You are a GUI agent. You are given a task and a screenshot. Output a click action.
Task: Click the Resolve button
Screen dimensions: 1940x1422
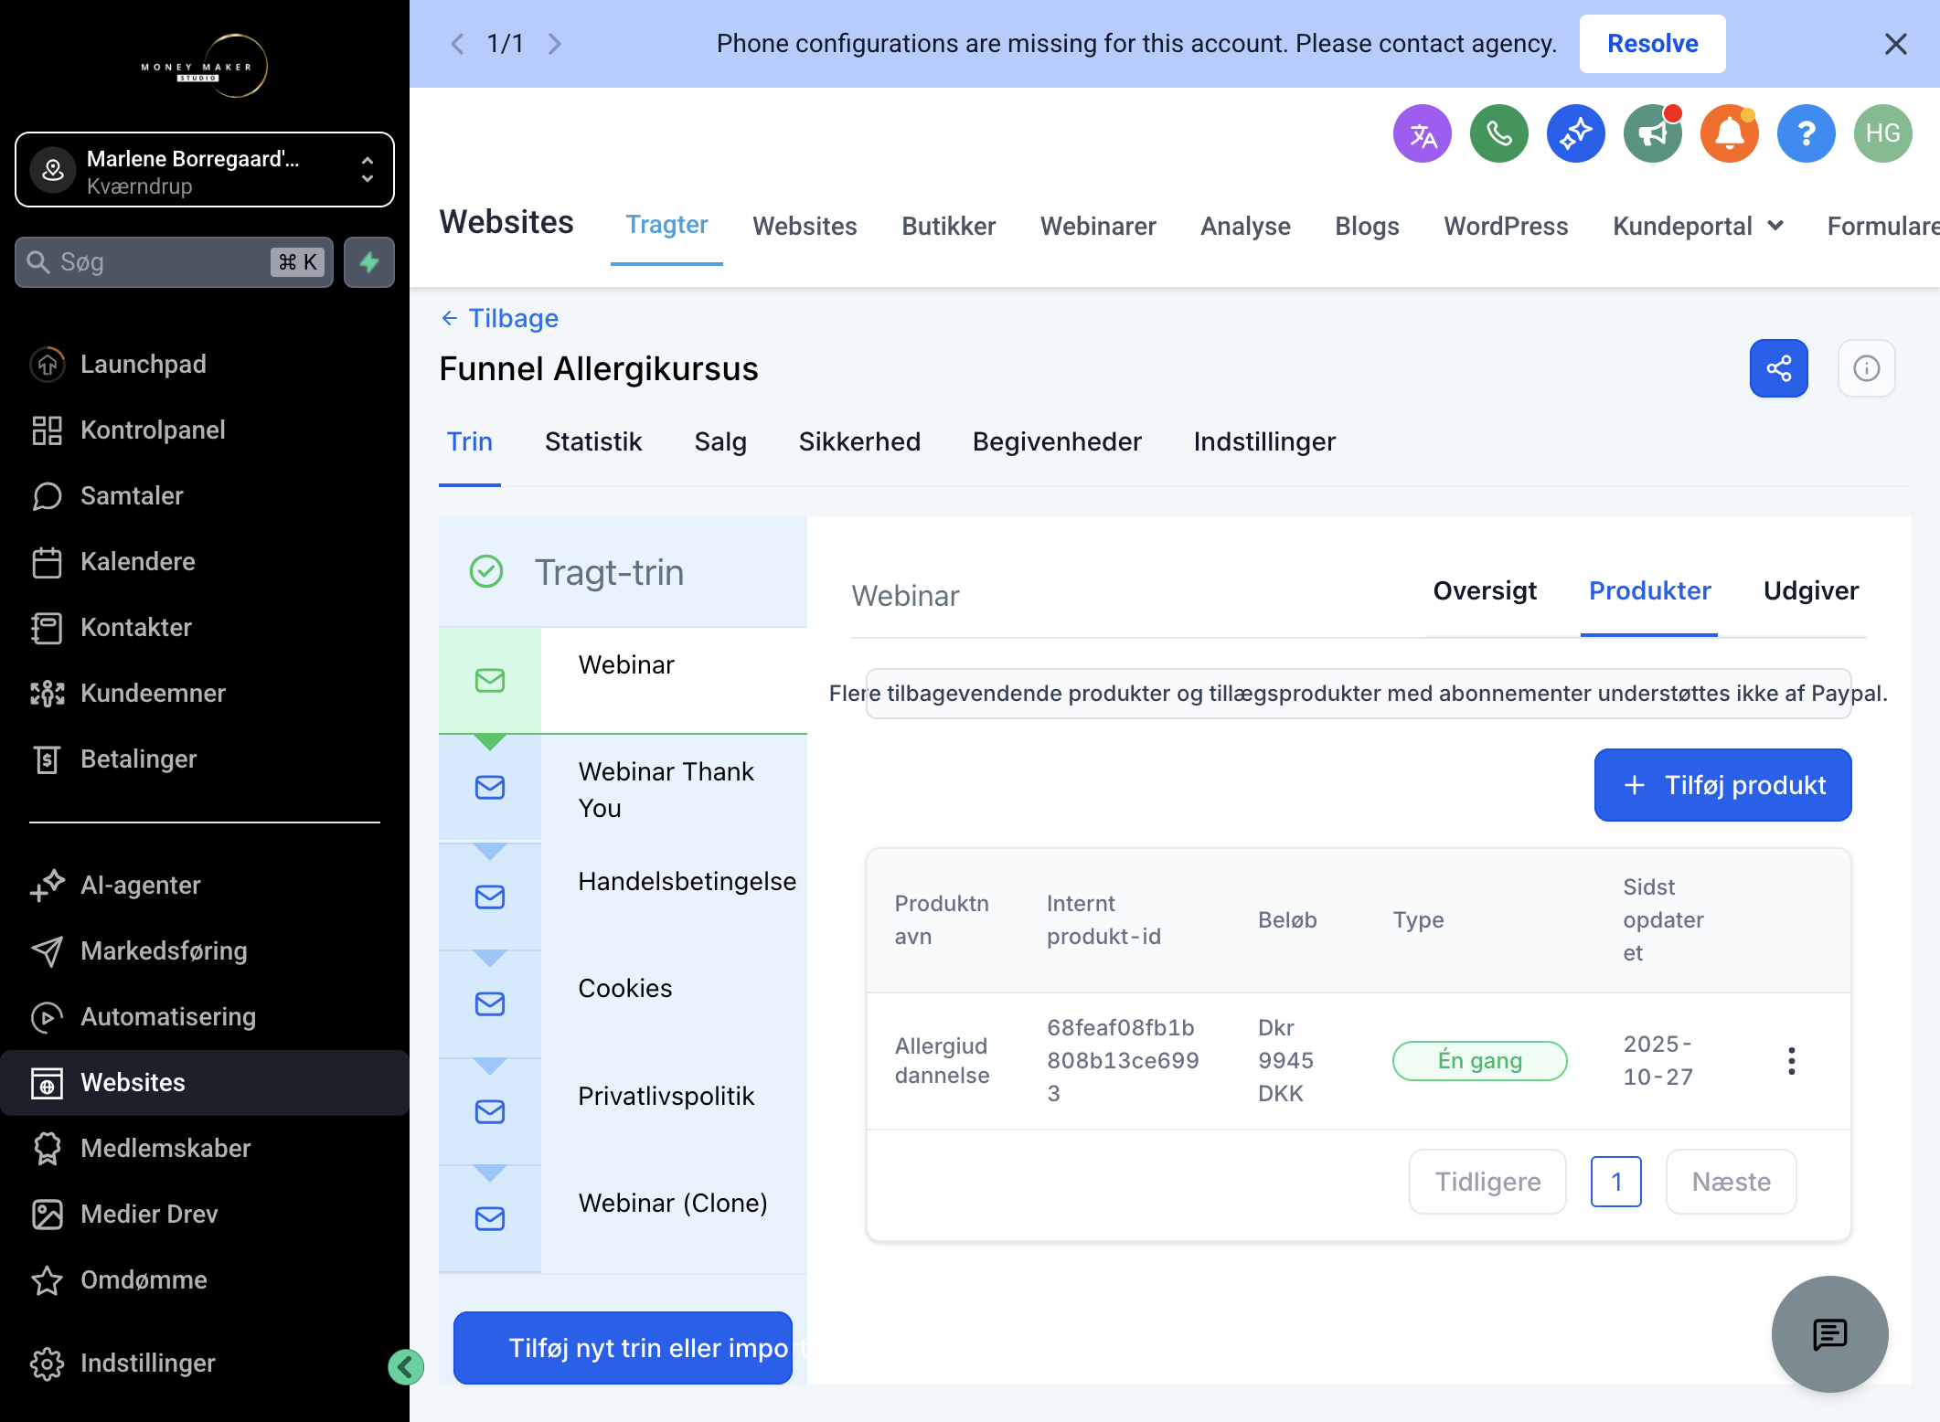(x=1652, y=44)
